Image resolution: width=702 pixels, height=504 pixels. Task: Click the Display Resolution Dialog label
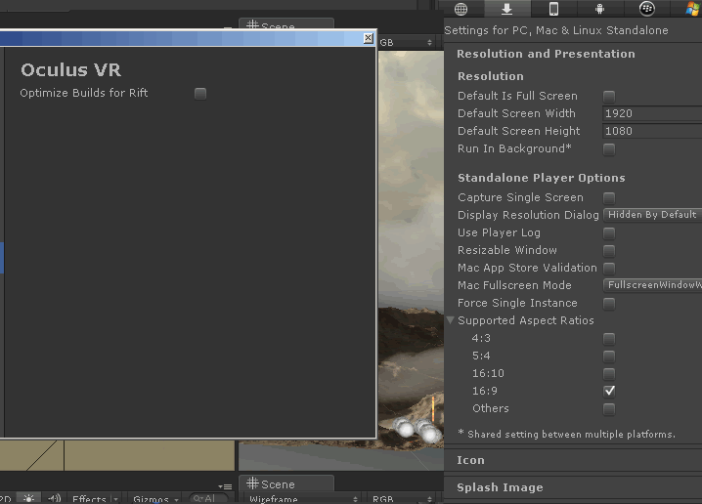click(x=528, y=215)
